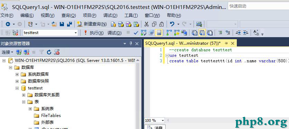Display the Estimated Execution Plan
Image resolution: width=289 pixels, height=129 pixels.
[x=143, y=33]
